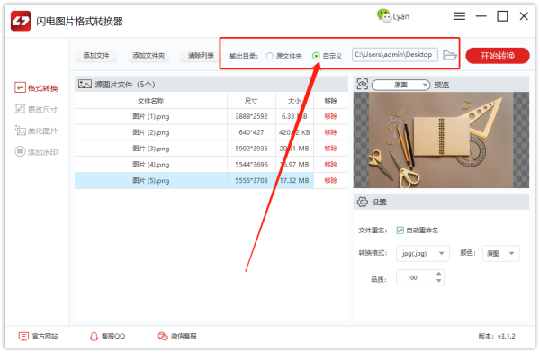Maximize the converter window

pos(502,16)
